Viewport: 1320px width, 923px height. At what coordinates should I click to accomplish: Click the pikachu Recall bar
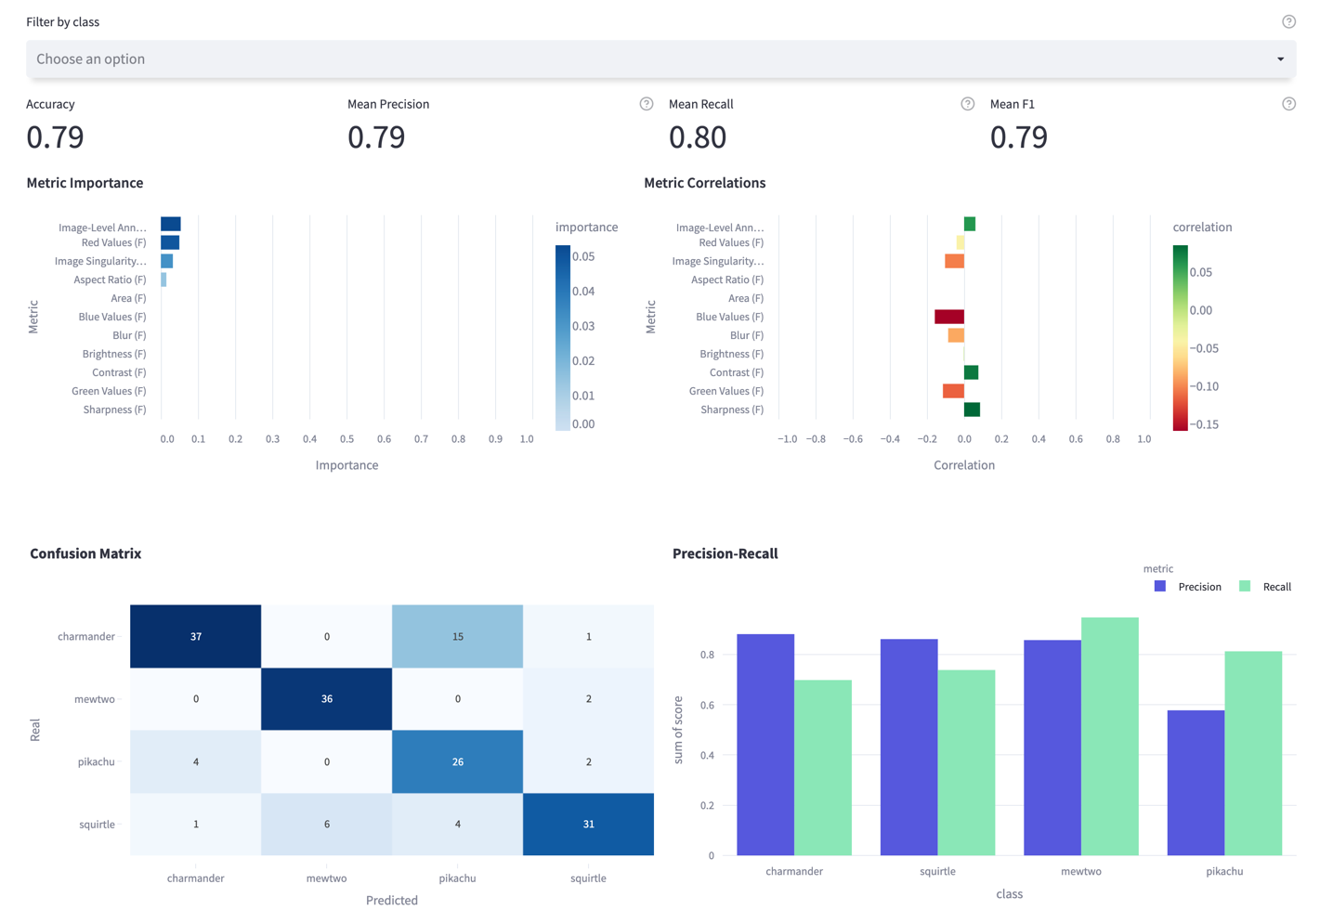tap(1253, 753)
